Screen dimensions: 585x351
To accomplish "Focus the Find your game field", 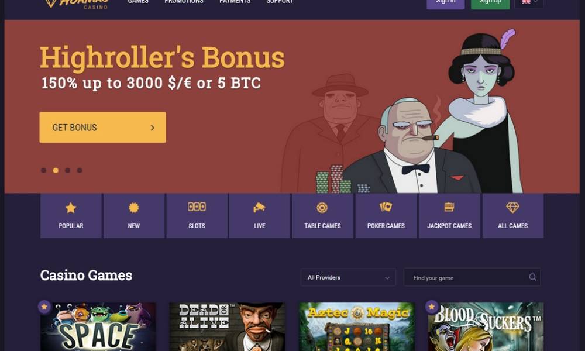I will (x=472, y=277).
